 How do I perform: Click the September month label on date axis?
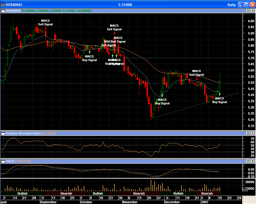(48, 202)
